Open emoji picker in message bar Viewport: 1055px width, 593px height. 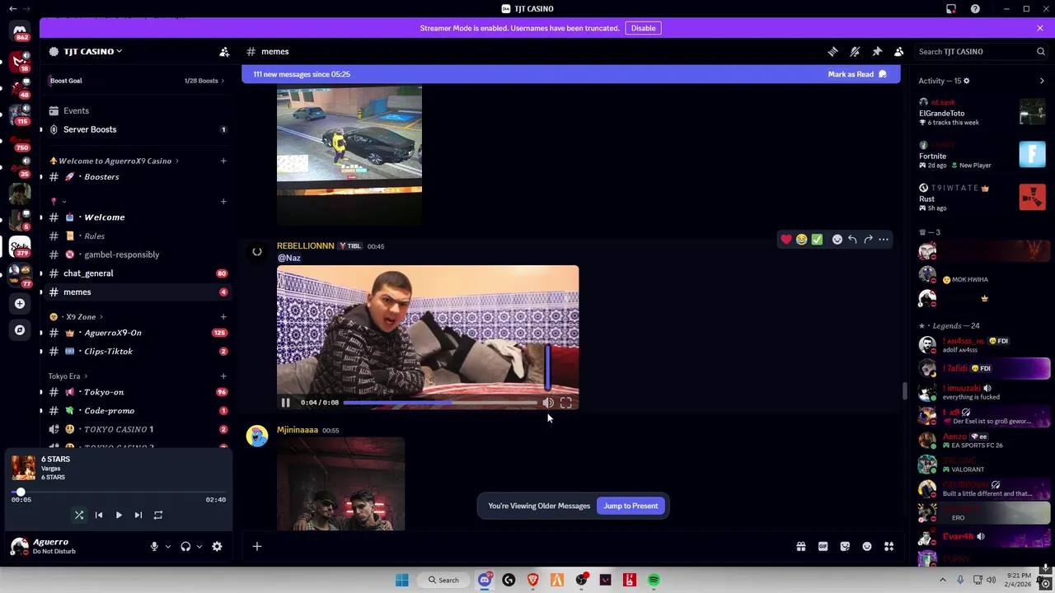(x=867, y=546)
